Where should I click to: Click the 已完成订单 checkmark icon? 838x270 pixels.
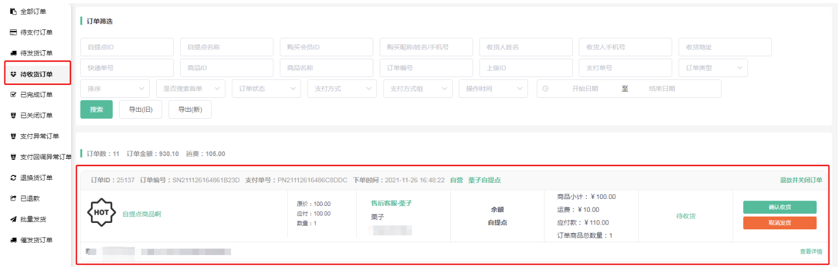coord(14,95)
